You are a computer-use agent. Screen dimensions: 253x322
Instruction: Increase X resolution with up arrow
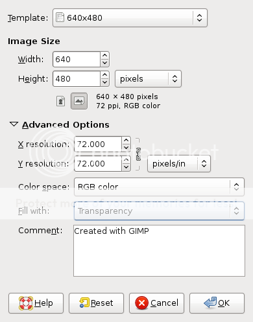[126, 141]
